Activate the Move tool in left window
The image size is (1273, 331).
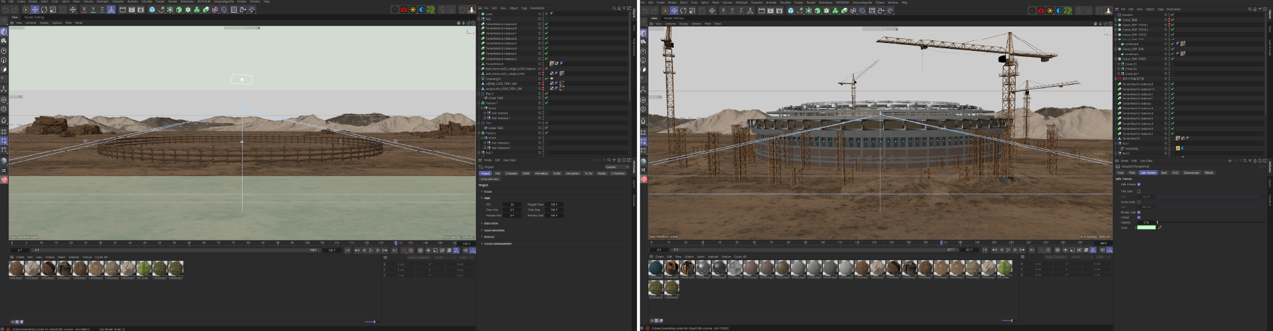[34, 9]
